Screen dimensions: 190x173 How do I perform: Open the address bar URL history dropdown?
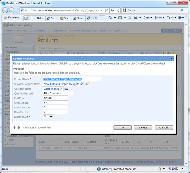102,10
